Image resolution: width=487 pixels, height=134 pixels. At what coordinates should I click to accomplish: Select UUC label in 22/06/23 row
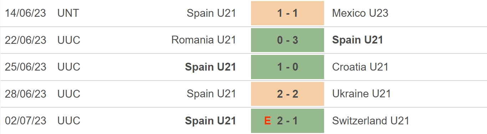(x=69, y=40)
